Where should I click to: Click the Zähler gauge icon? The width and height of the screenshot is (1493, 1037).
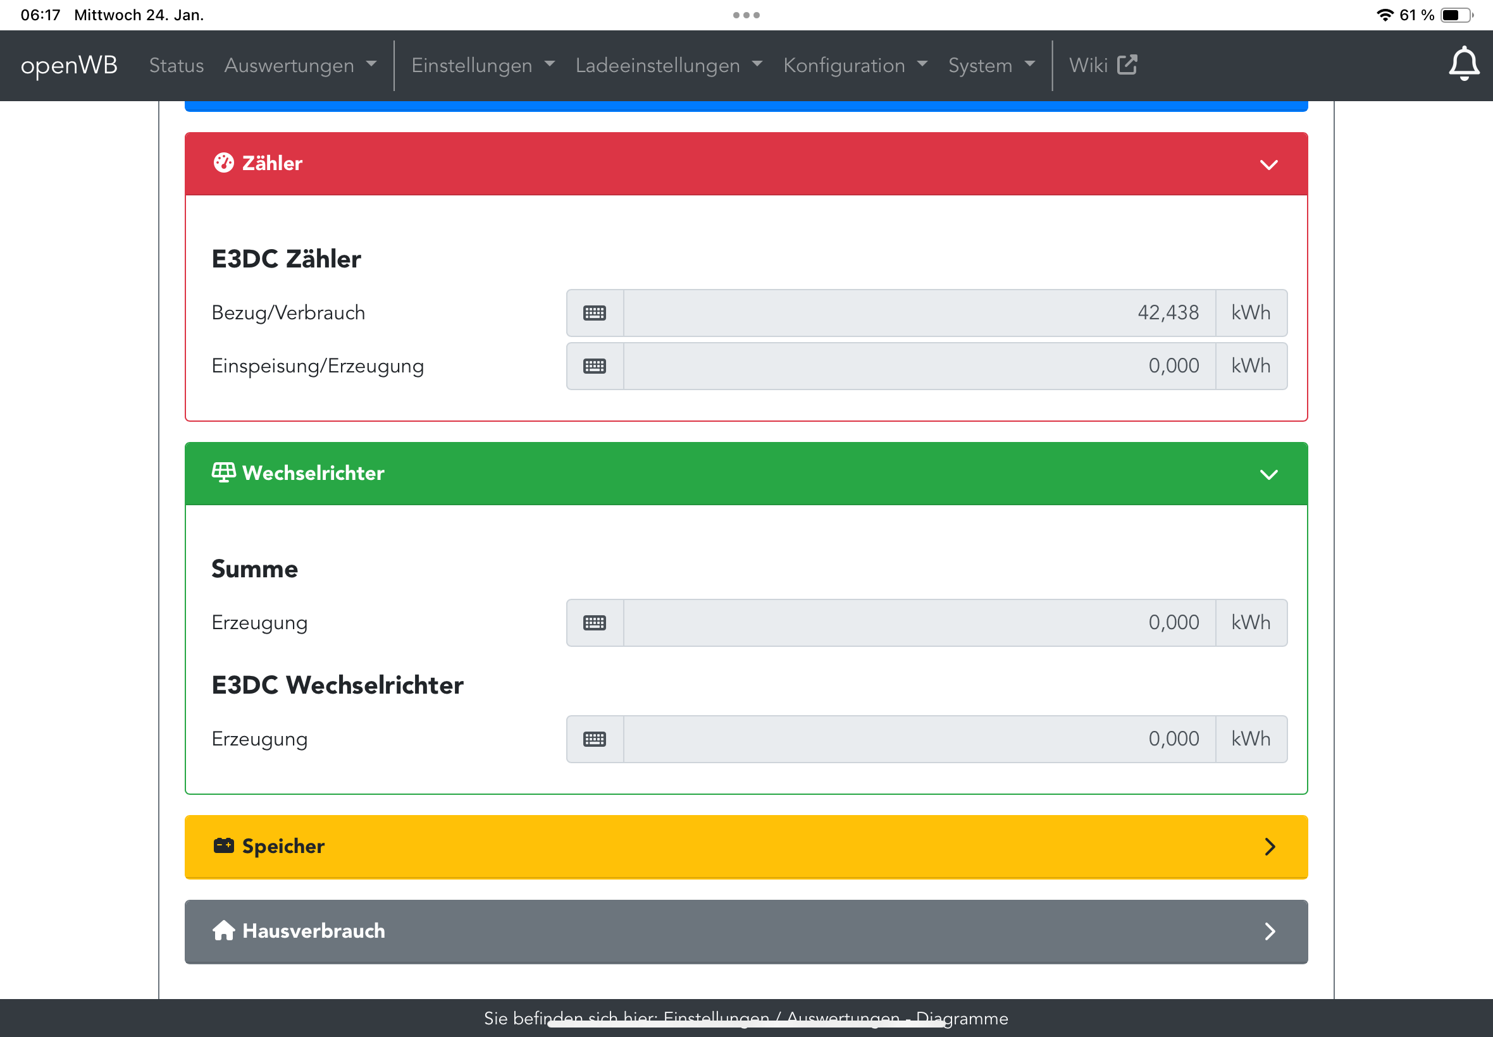click(x=223, y=163)
